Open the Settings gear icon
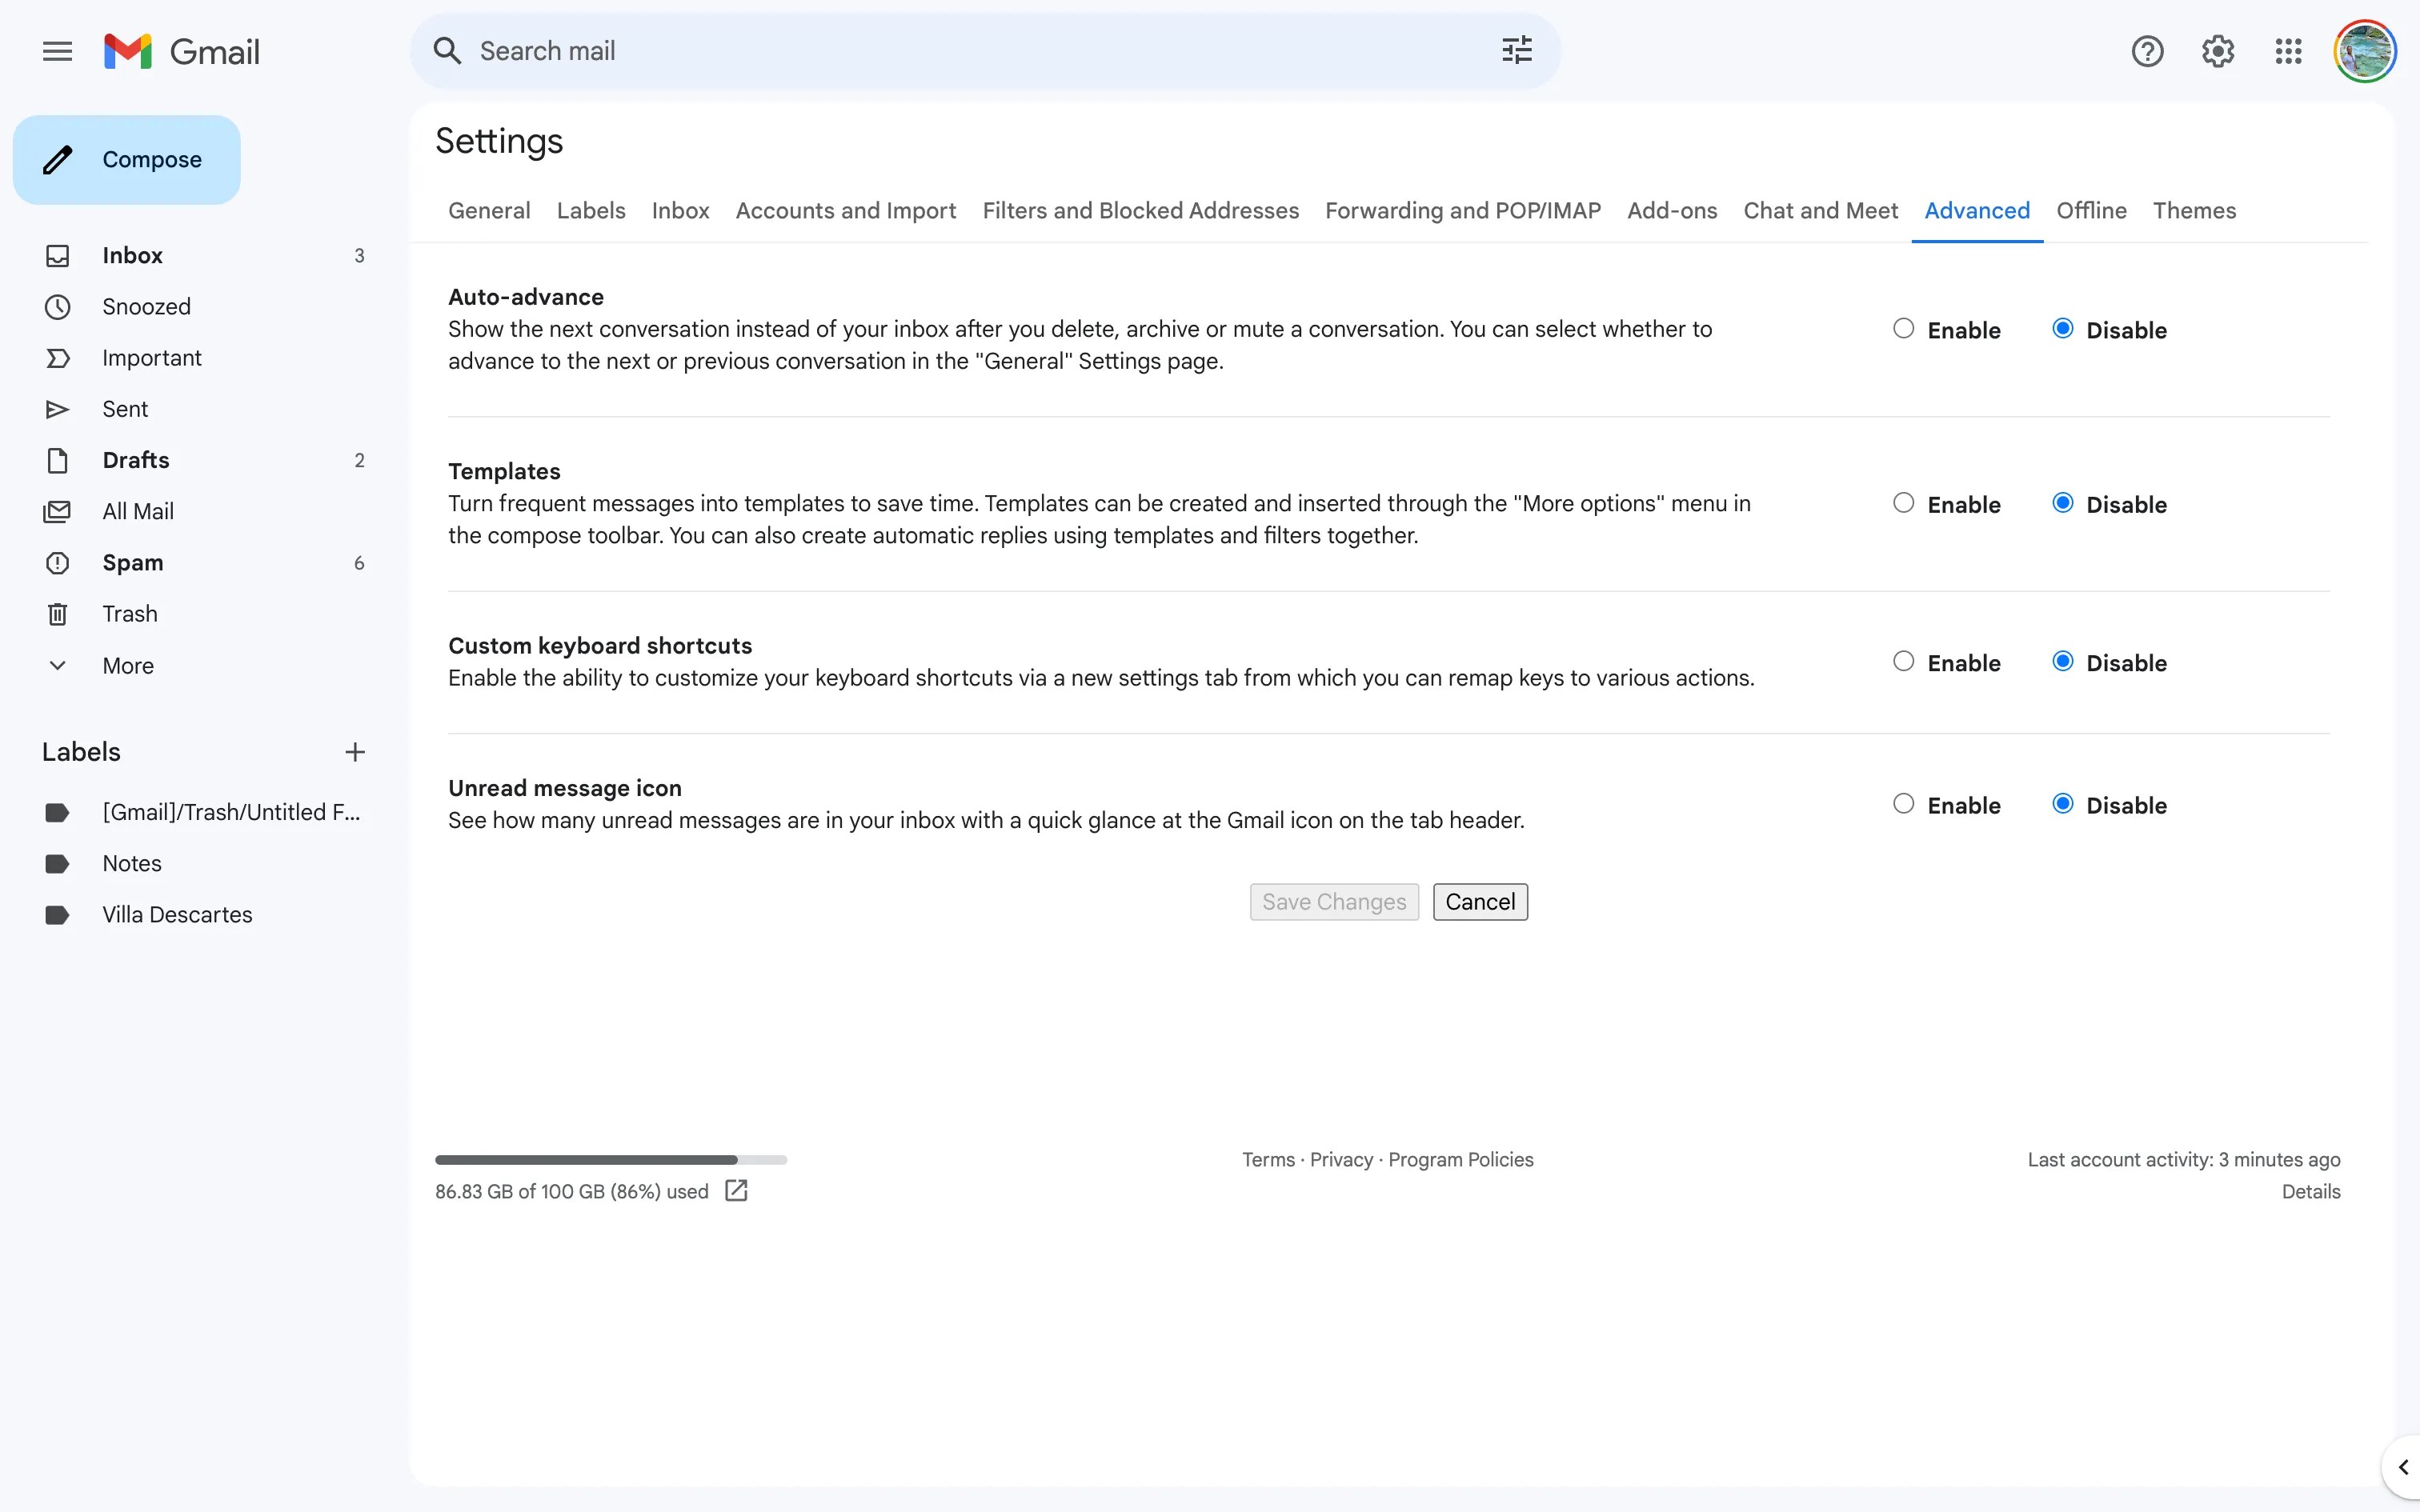Viewport: 2420px width, 1512px height. pos(2217,51)
